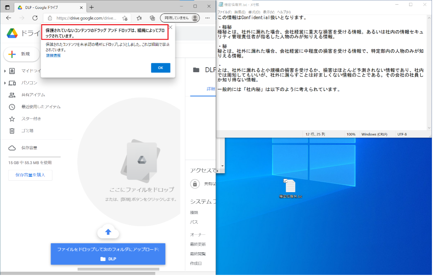The width and height of the screenshot is (433, 276).
Task: Click the lock icon under access section
Action: click(195, 184)
